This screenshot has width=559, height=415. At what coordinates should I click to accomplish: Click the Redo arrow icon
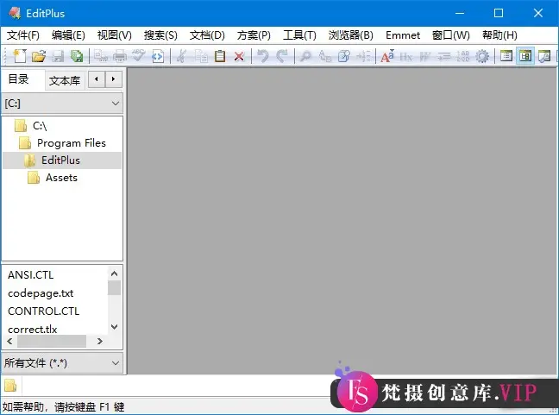[x=282, y=56]
